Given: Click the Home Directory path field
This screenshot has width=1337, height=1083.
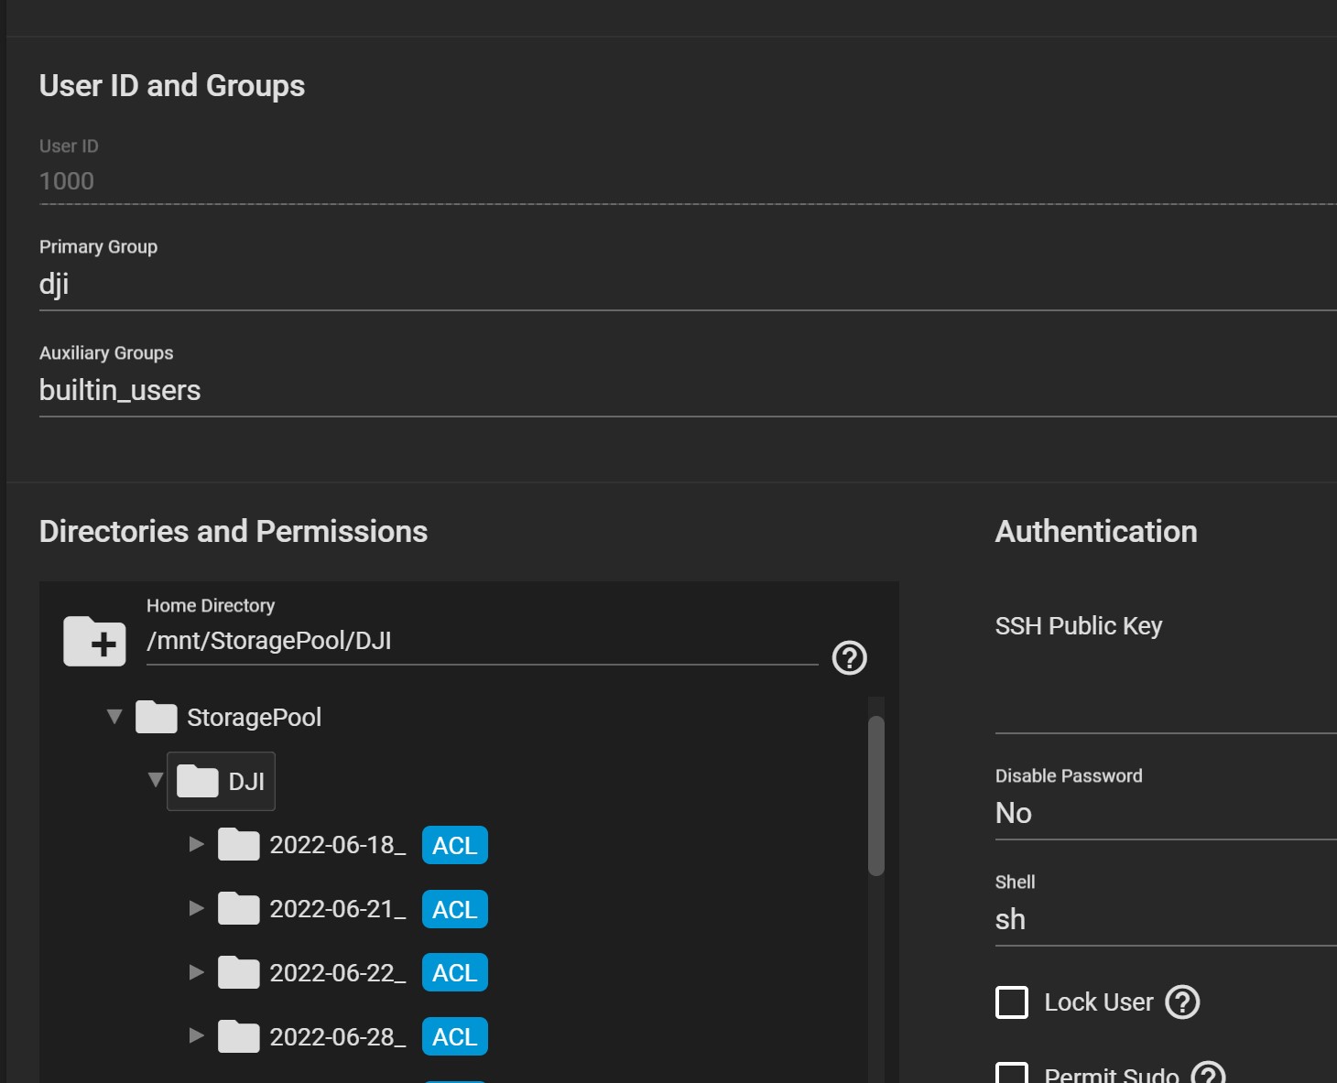Looking at the screenshot, I should [482, 641].
